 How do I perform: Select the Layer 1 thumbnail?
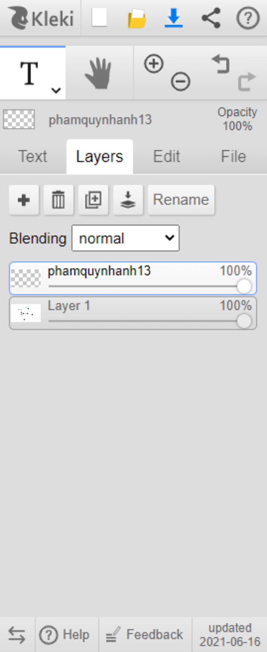point(26,313)
